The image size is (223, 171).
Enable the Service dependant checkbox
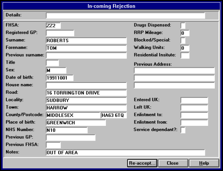tap(183, 130)
